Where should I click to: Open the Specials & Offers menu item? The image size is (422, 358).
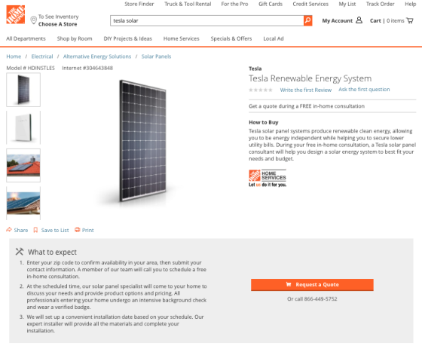tap(231, 38)
